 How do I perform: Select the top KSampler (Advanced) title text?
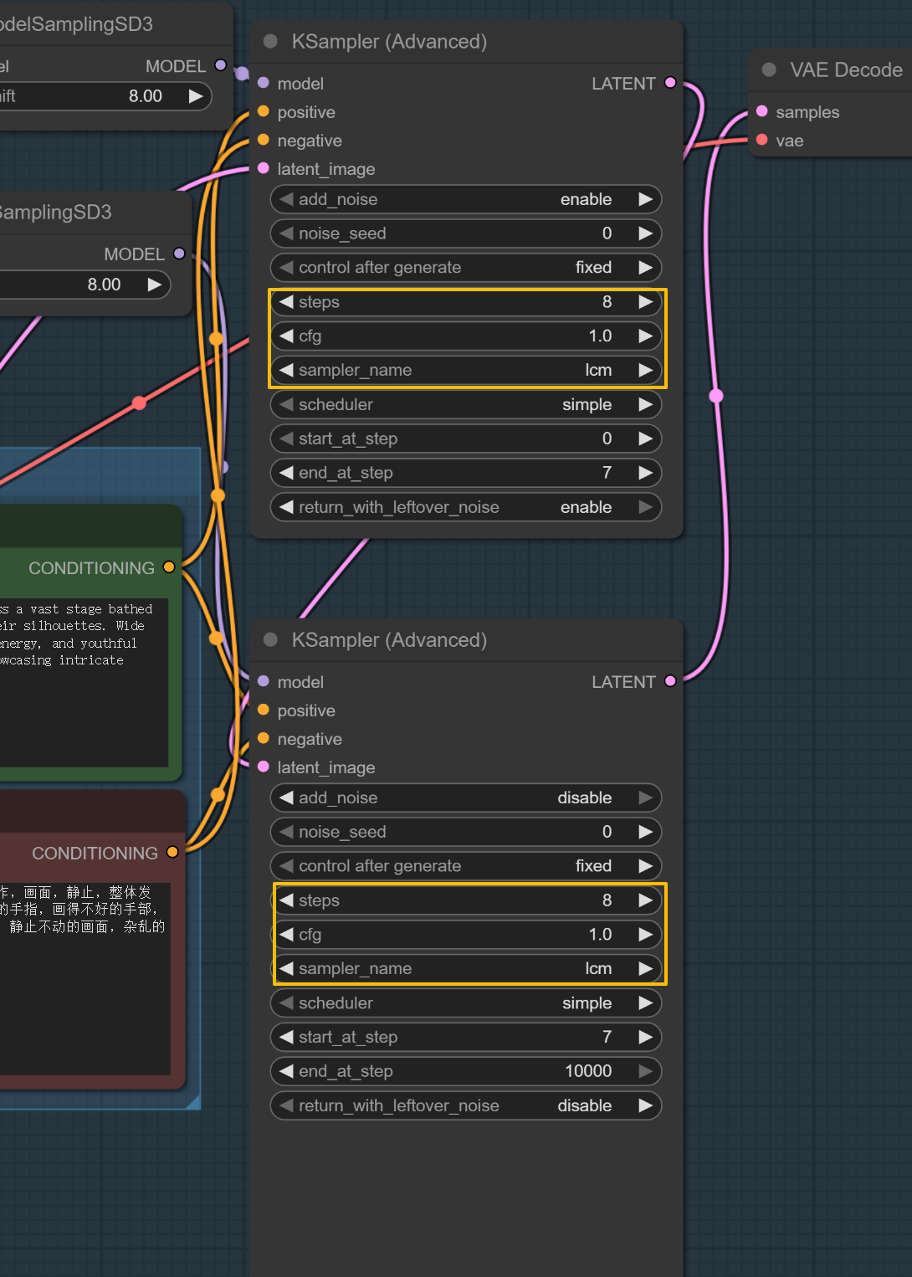(389, 42)
